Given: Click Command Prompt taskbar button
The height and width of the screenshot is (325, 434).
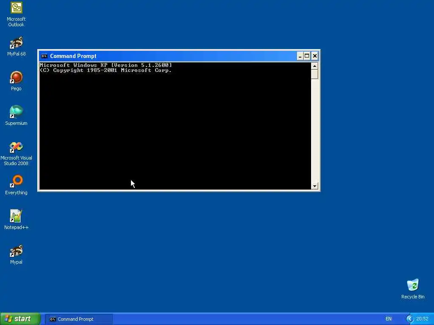Looking at the screenshot, I should click(x=79, y=319).
